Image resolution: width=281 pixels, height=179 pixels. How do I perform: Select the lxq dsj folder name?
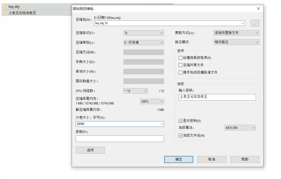(14, 6)
